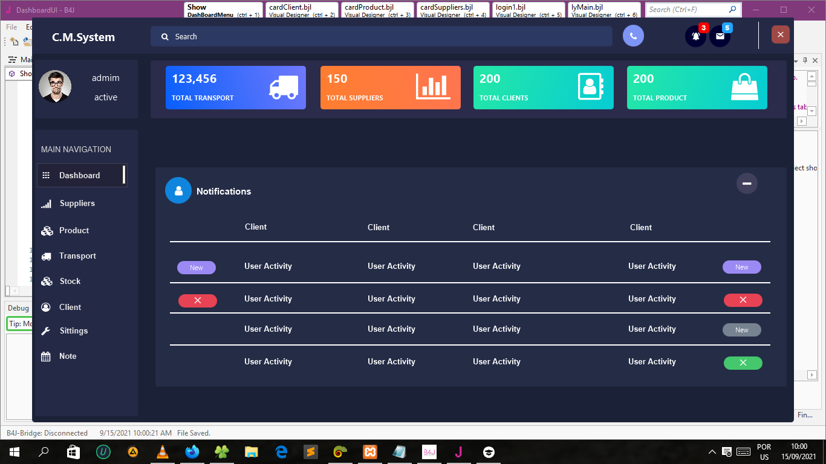Click the New file icon in B4J toolbar
This screenshot has height=464, width=826.
coord(14,42)
